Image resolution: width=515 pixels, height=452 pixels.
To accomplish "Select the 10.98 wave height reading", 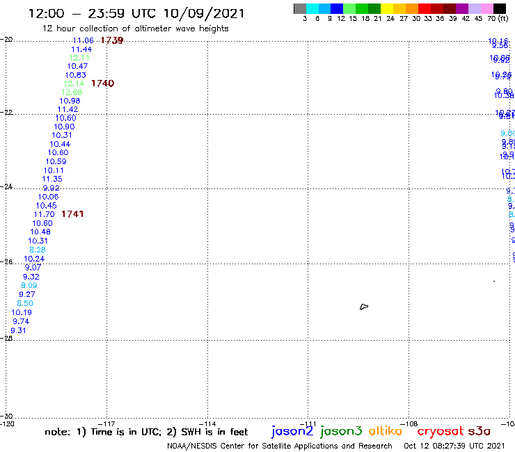I will [x=70, y=101].
